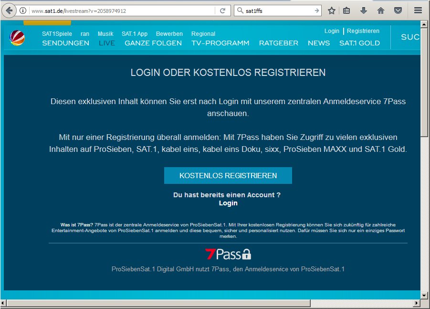Select NEWS menu item
Screen dimensions: 430x309
click(319, 43)
